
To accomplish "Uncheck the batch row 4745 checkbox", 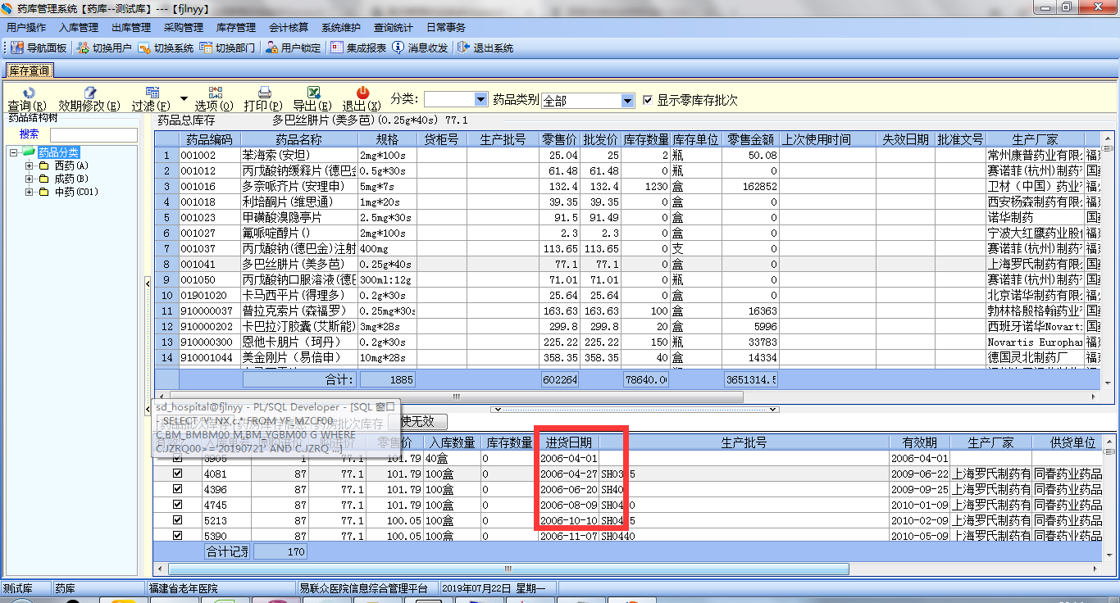I will tap(177, 505).
